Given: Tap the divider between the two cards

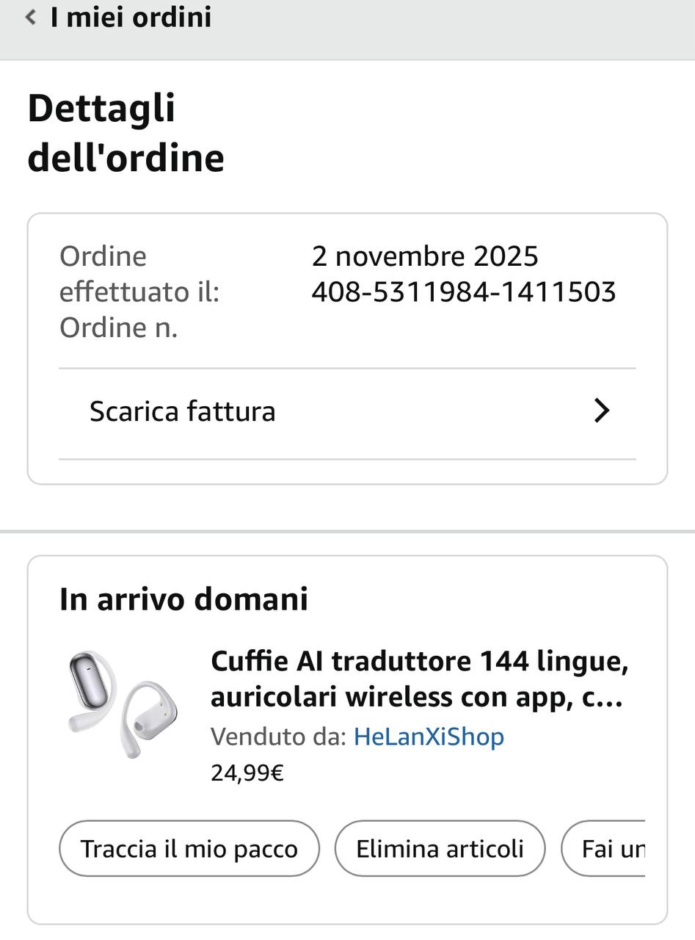Looking at the screenshot, I should pyautogui.click(x=347, y=530).
